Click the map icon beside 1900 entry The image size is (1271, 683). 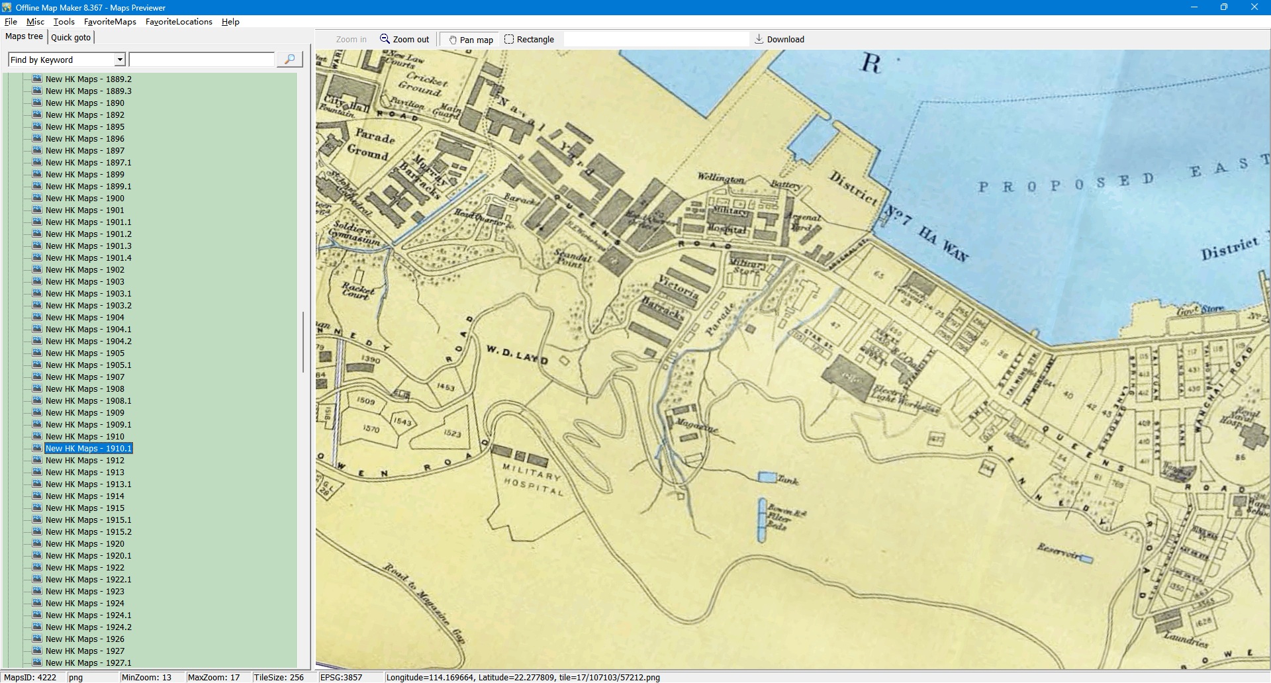38,198
